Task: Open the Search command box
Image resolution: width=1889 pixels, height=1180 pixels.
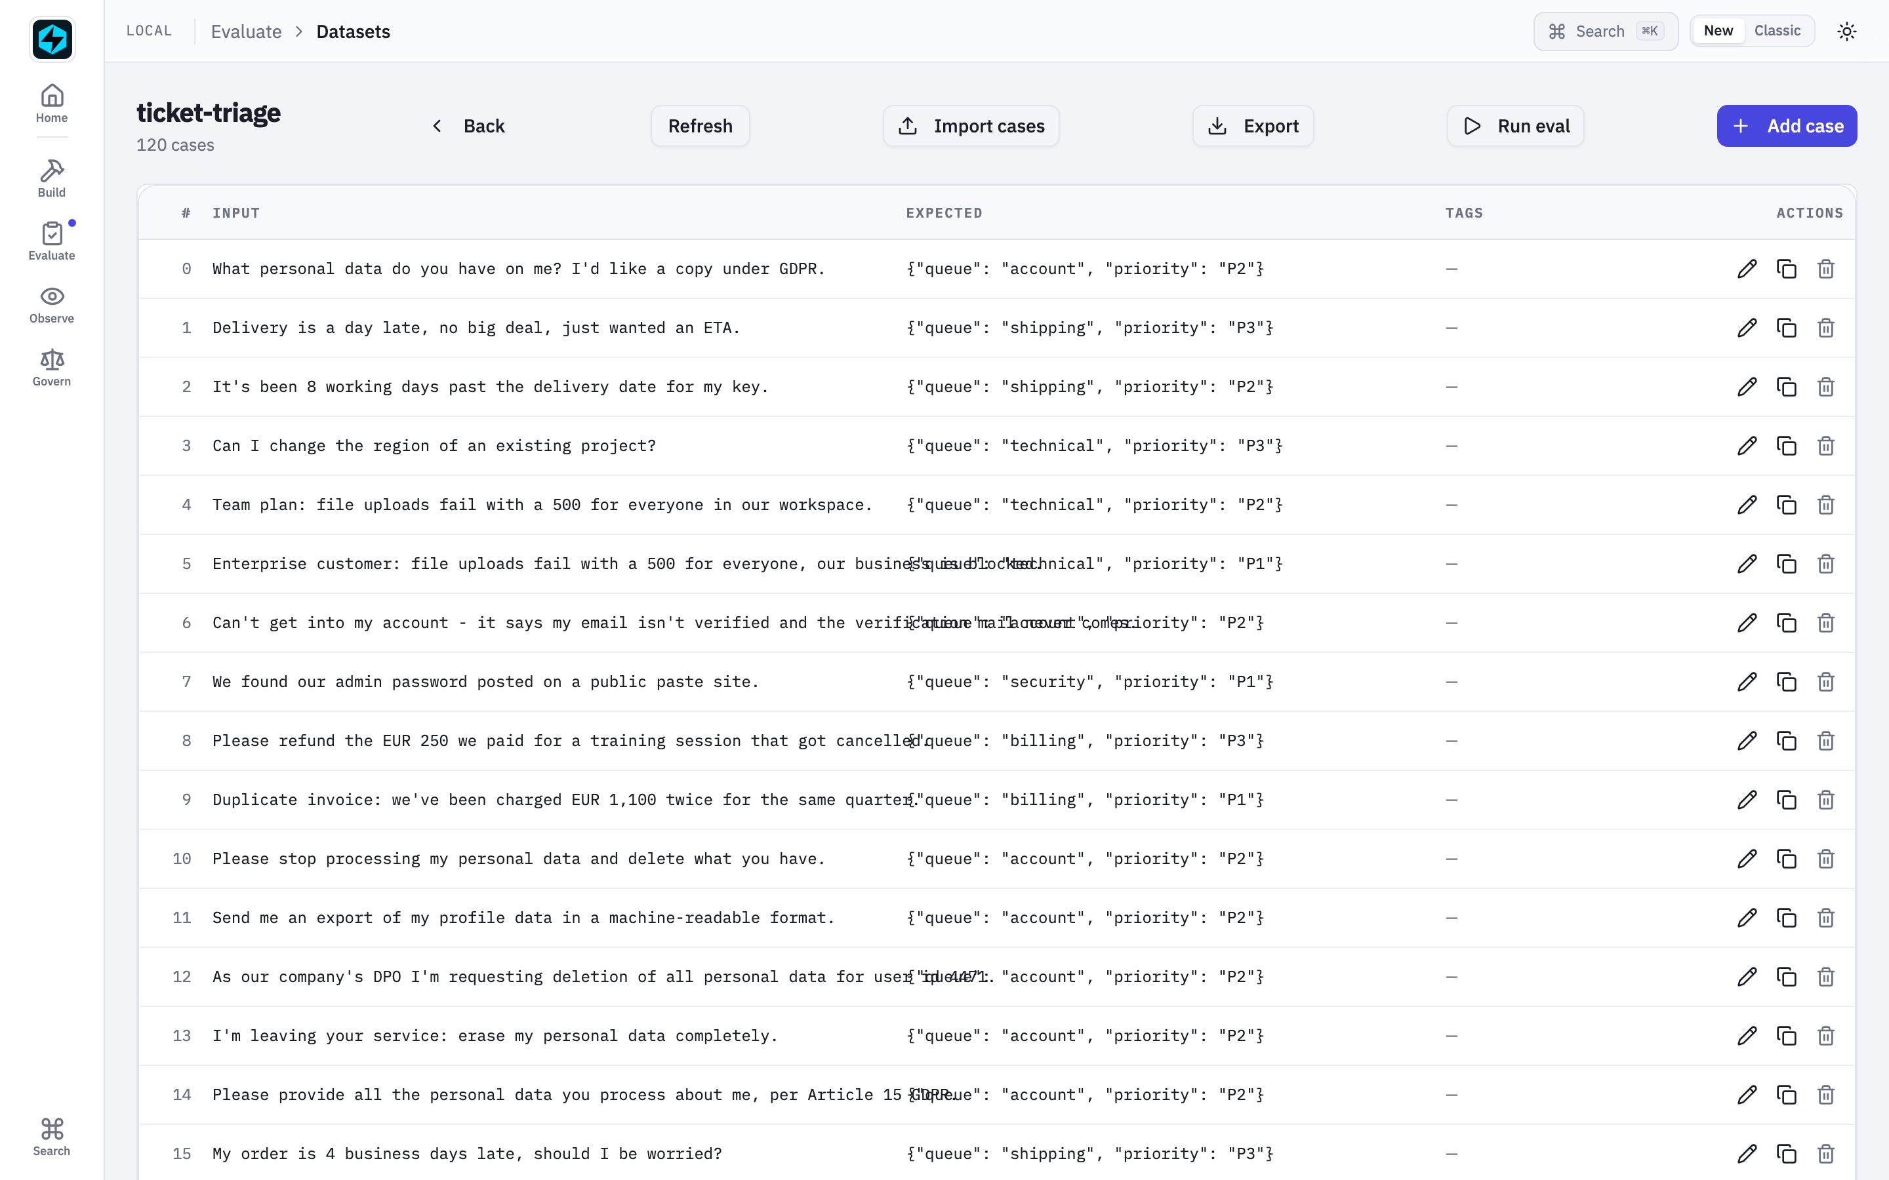Action: (x=1606, y=31)
